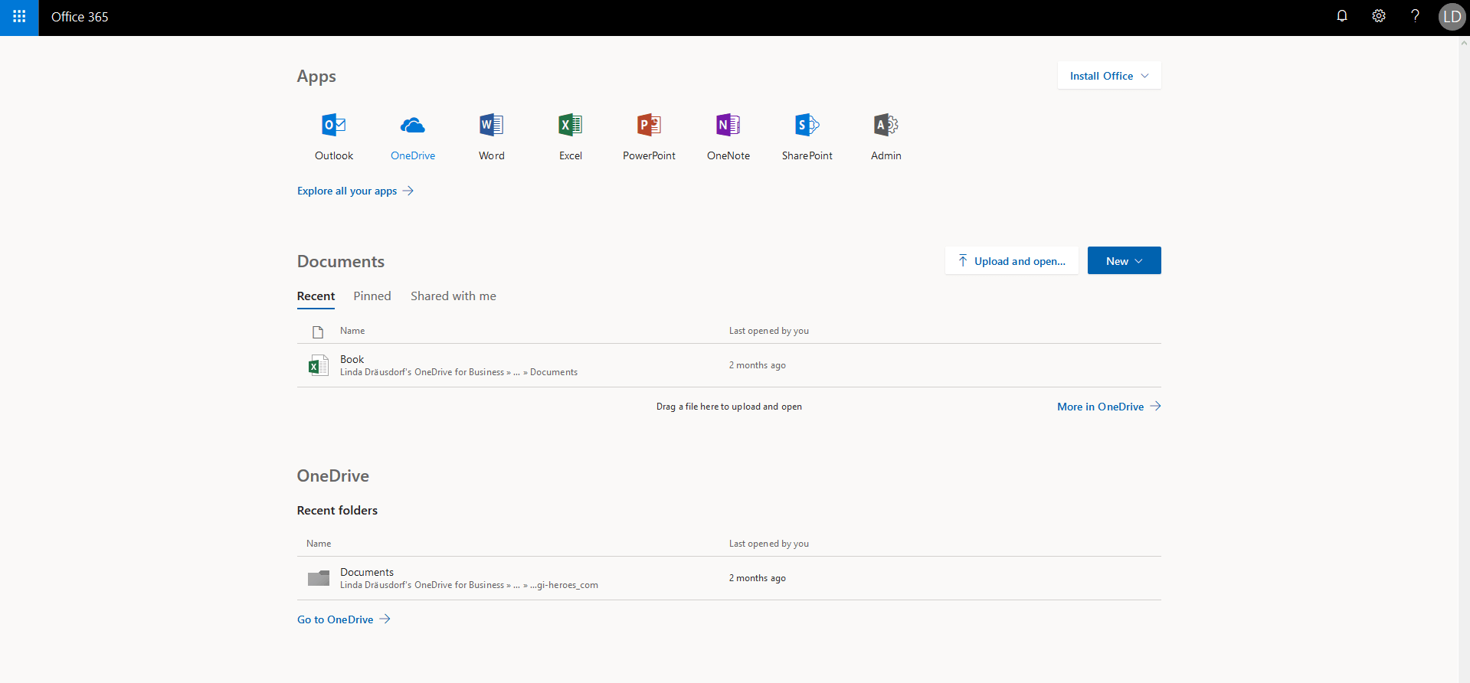Click the Book file's OneDrive path text
The image size is (1470, 683).
(459, 372)
